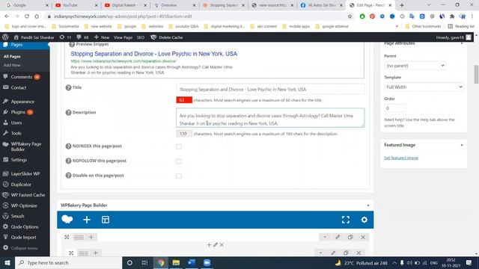This screenshot has height=269, width=479.
Task: Expand hidden bookmarks overflow arrow
Action: click(x=397, y=27)
